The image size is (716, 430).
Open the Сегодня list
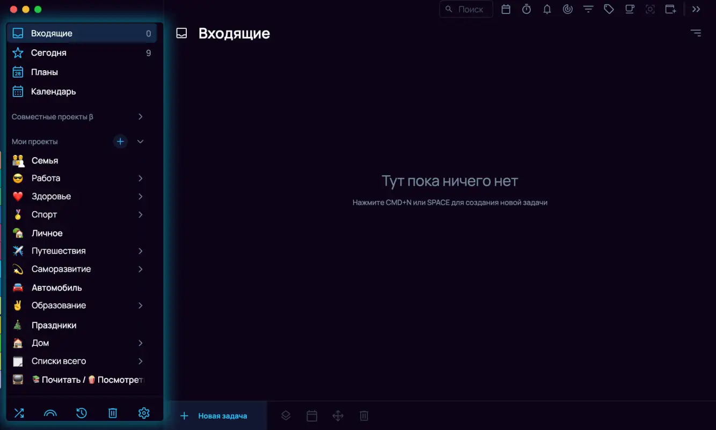49,53
